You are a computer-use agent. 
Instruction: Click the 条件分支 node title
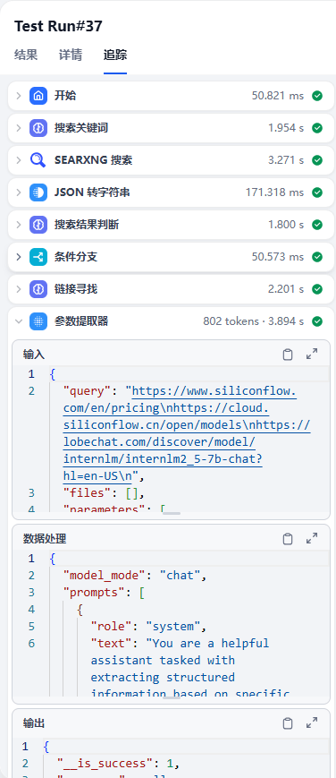tap(76, 257)
